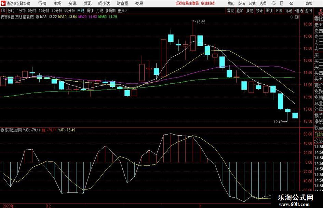Screen dimensions: 323x208
Task: Open the 公式 menu
Action: point(252,3)
